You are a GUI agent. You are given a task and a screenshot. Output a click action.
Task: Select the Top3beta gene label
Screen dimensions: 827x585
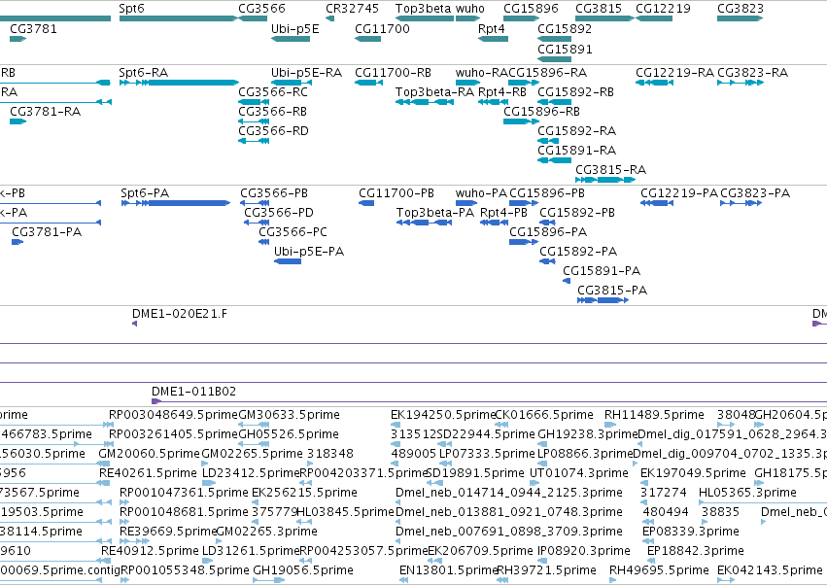[424, 9]
